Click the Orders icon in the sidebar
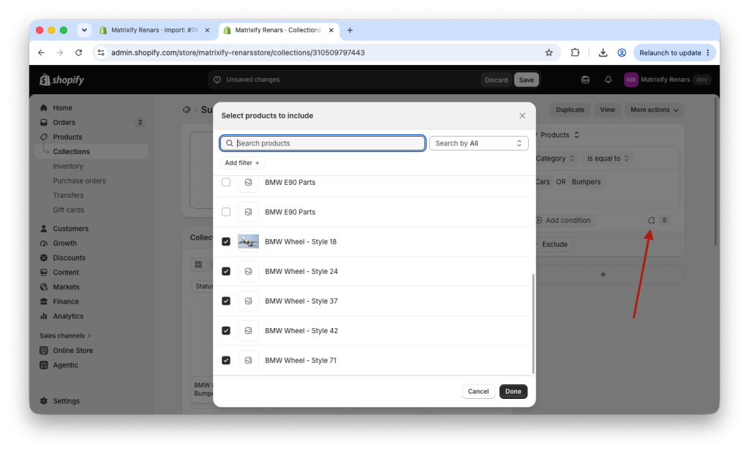Screen dimensions: 749x453 tap(44, 122)
